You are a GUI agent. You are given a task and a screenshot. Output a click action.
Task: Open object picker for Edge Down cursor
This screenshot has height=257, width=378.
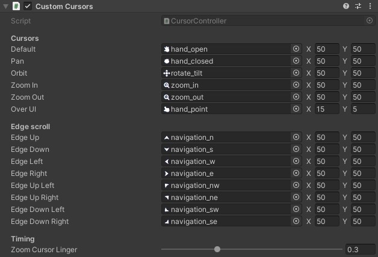(296, 149)
